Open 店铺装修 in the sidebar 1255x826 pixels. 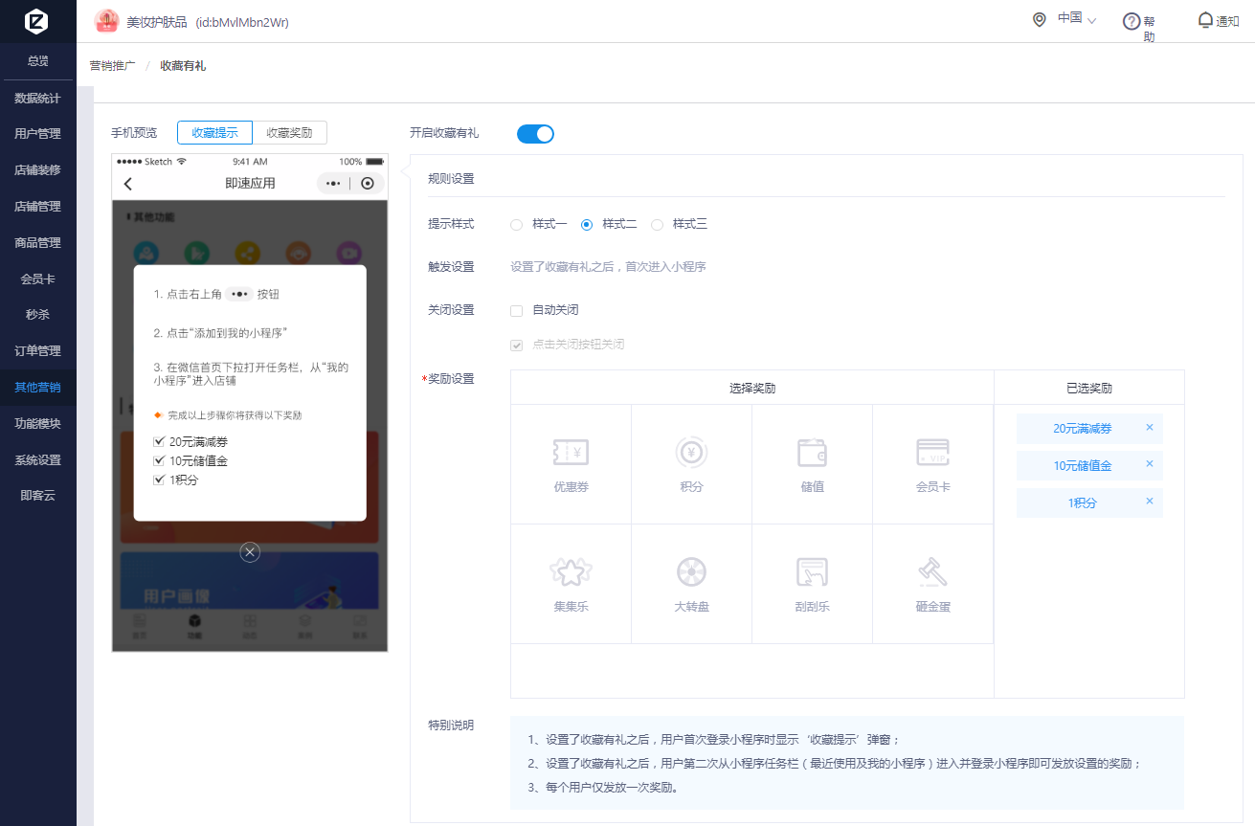point(38,170)
